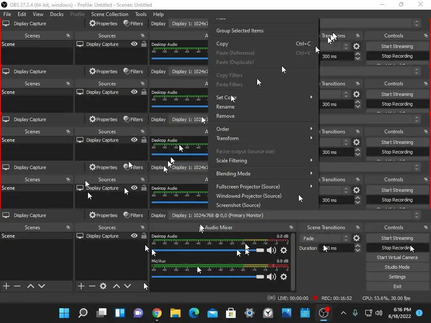Mute the Desktop Audio speaker in Audio Mixer
The image size is (431, 323).
click(x=271, y=250)
